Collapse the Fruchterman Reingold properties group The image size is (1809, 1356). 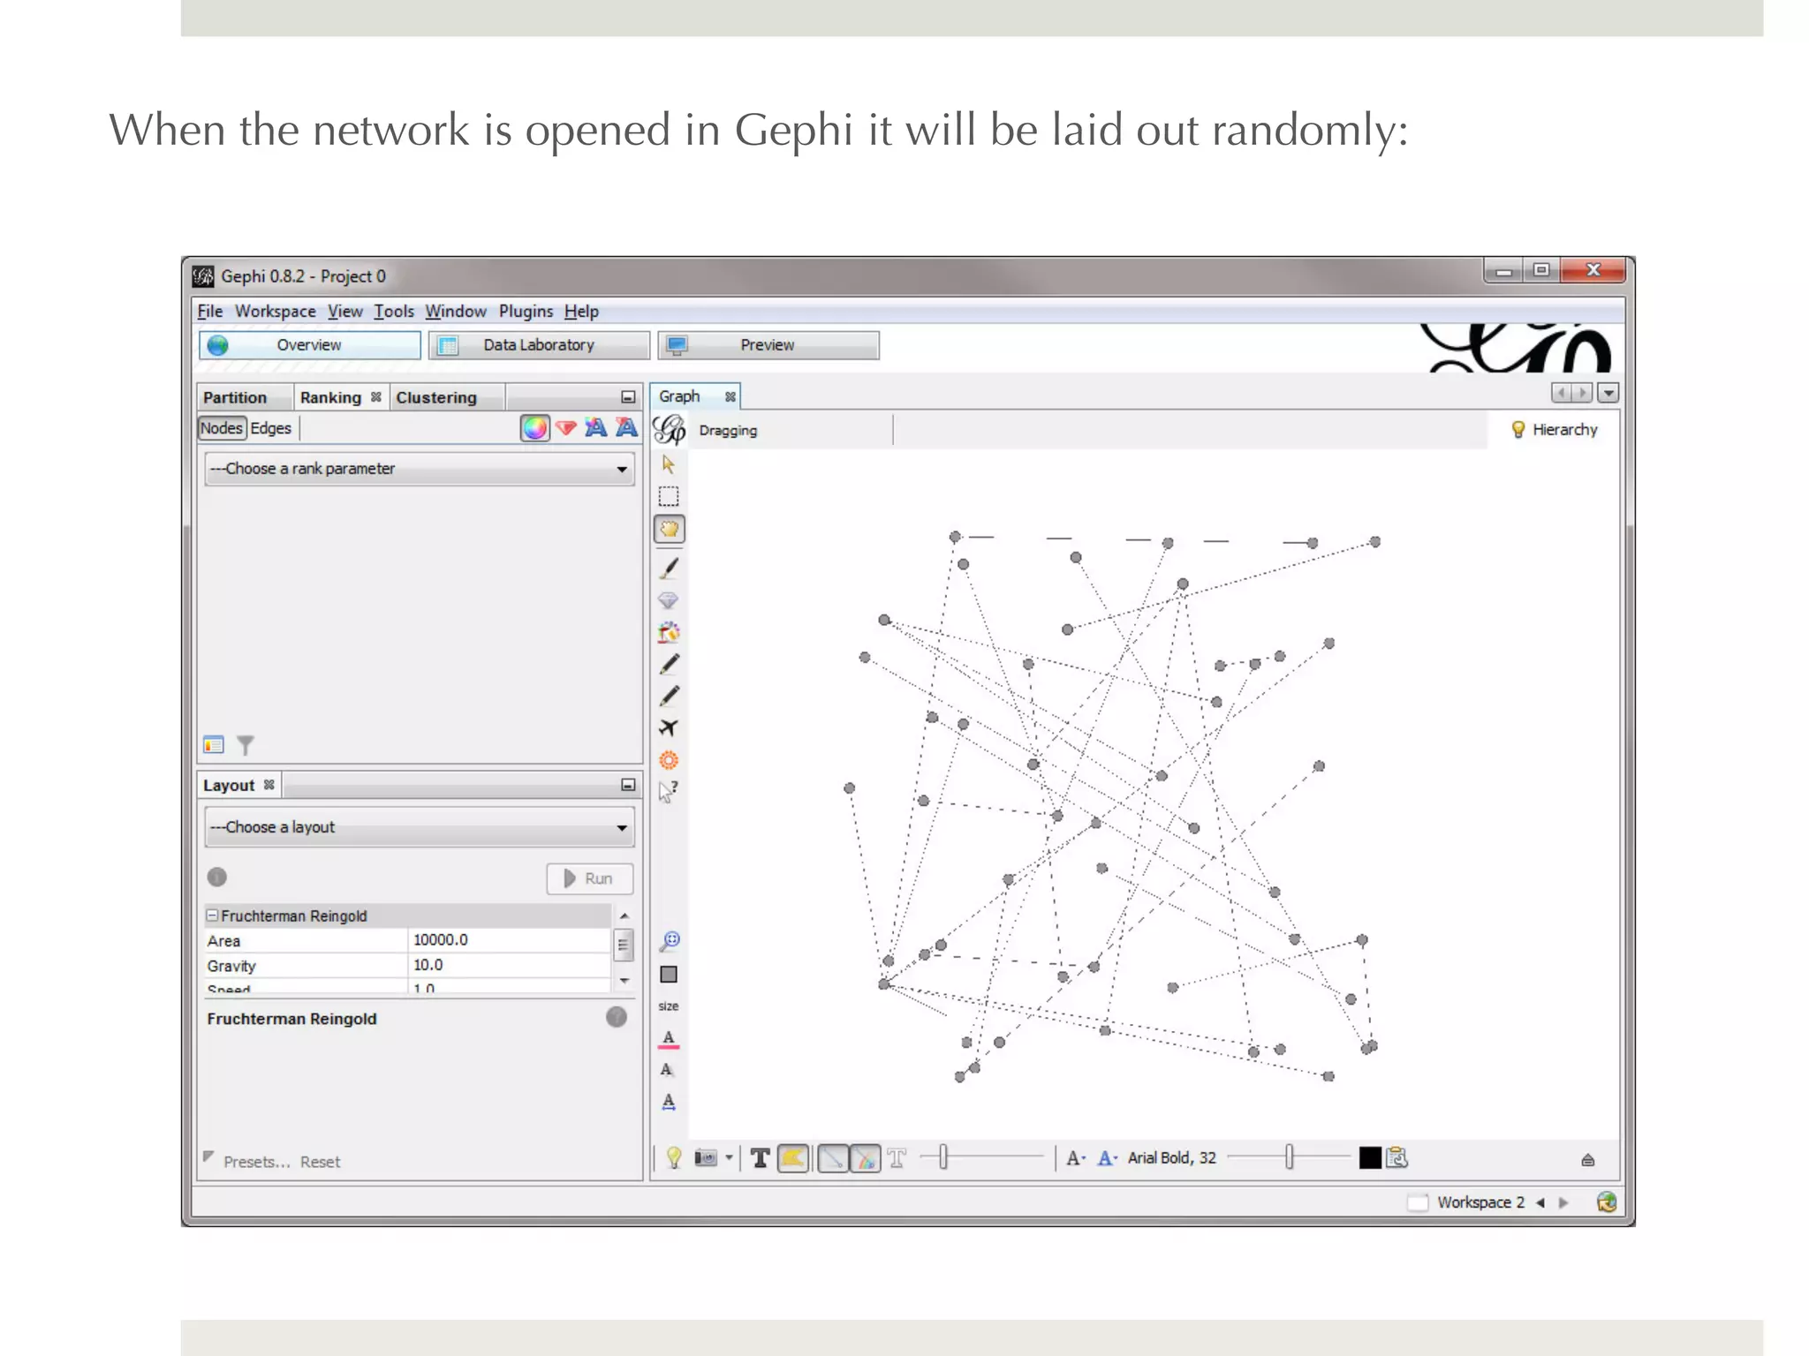(x=212, y=915)
